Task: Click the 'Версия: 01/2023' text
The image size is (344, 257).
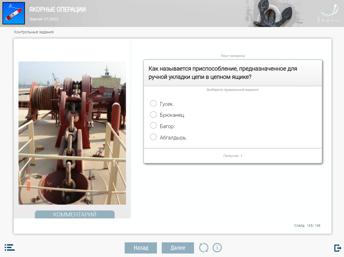Action: pos(44,19)
